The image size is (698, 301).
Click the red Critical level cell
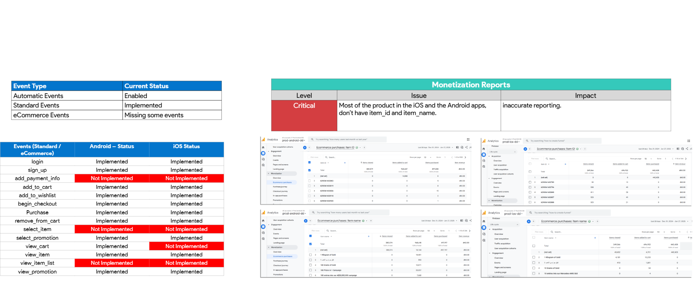(304, 116)
